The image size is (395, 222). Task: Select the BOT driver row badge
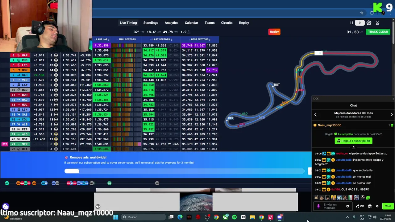pos(20,139)
